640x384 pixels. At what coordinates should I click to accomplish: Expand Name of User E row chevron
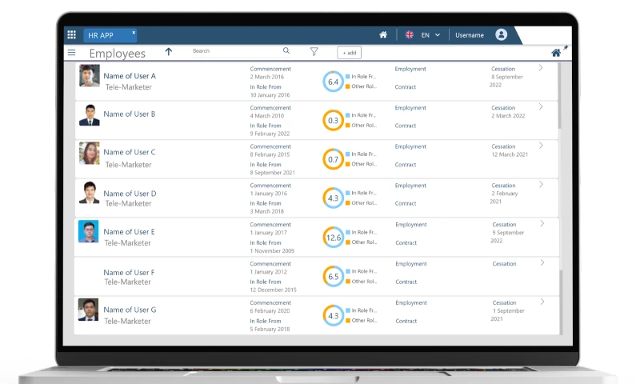[x=542, y=223]
